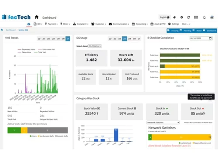This screenshot has height=163, width=218.
Task: Click the black home icon beside the logo
Action: 37,17
